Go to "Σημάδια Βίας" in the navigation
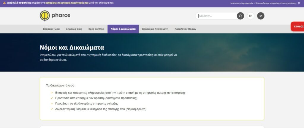 (x=74, y=29)
